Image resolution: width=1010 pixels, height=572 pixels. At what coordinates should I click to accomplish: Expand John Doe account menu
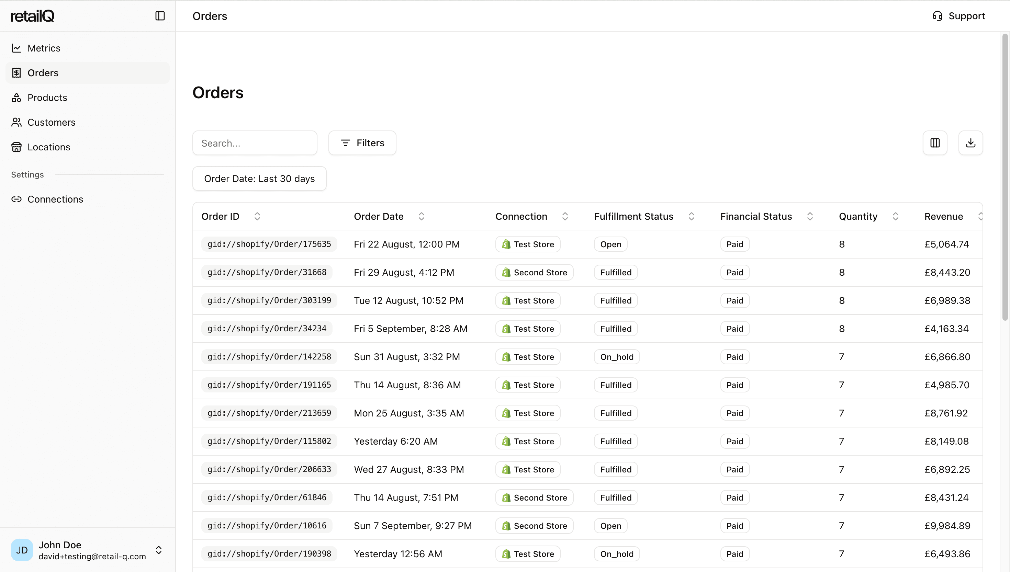[x=158, y=550]
